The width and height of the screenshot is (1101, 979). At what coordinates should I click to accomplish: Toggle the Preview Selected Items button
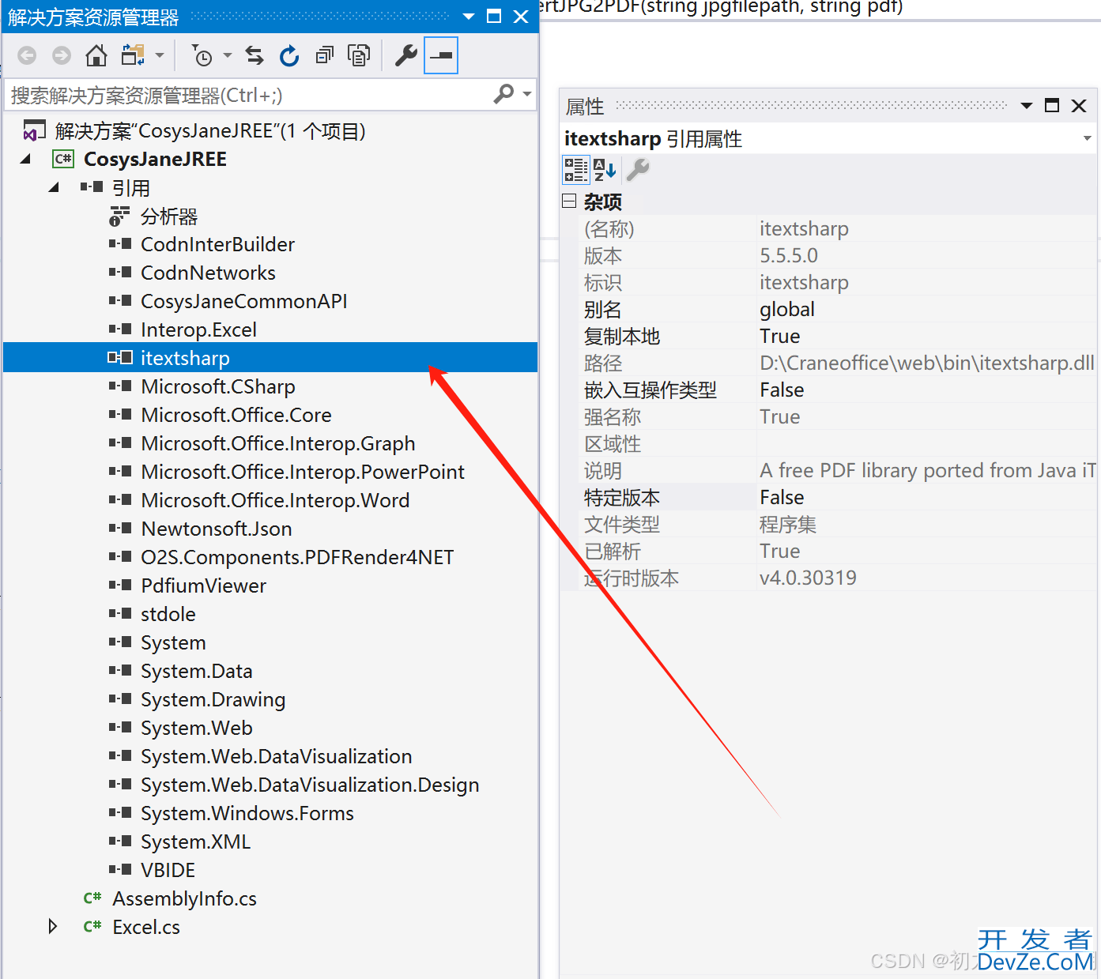click(x=441, y=55)
